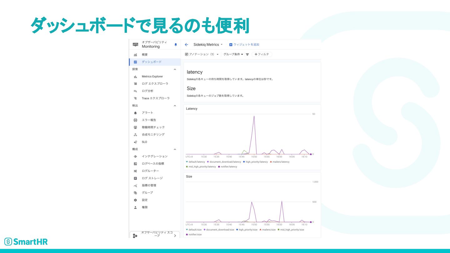Click the Trace エクスプローラ icon

135,98
